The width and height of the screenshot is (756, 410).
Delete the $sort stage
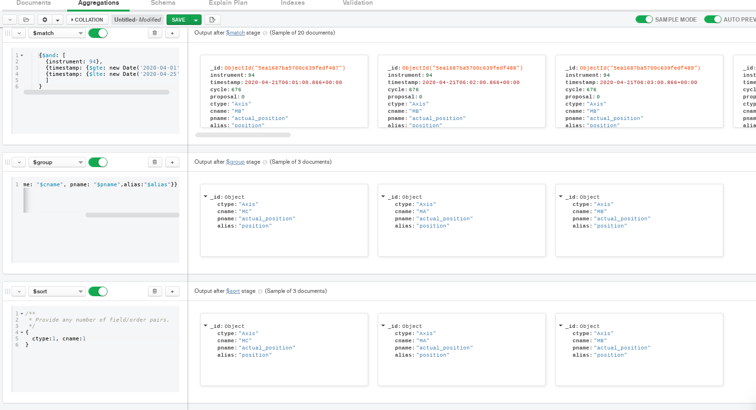(155, 291)
